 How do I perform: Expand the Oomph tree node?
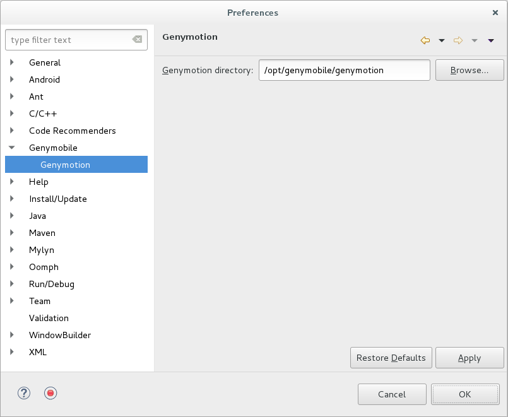click(12, 267)
